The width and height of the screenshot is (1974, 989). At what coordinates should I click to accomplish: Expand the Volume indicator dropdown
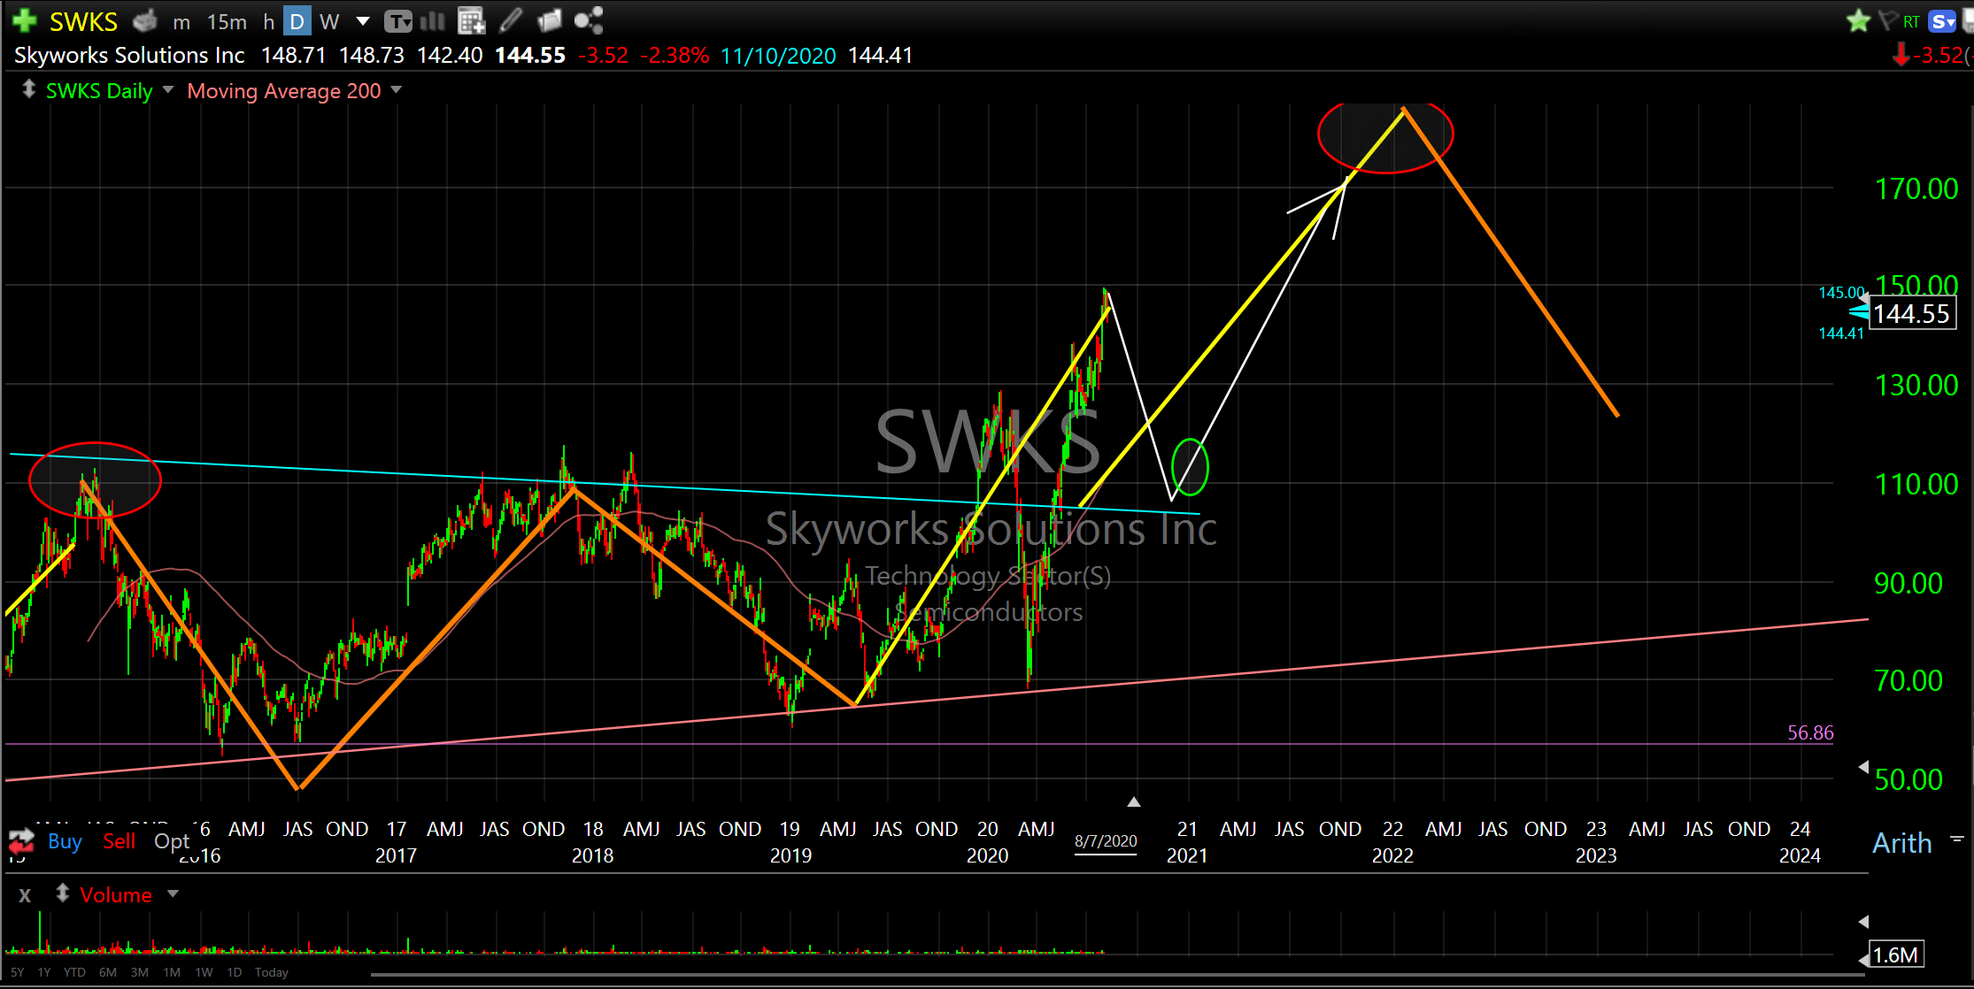(x=173, y=893)
